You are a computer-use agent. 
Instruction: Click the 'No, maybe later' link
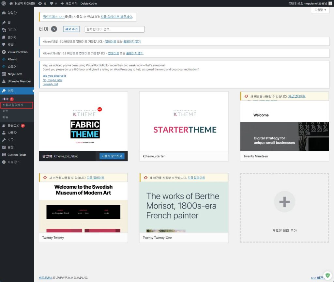tap(53, 80)
